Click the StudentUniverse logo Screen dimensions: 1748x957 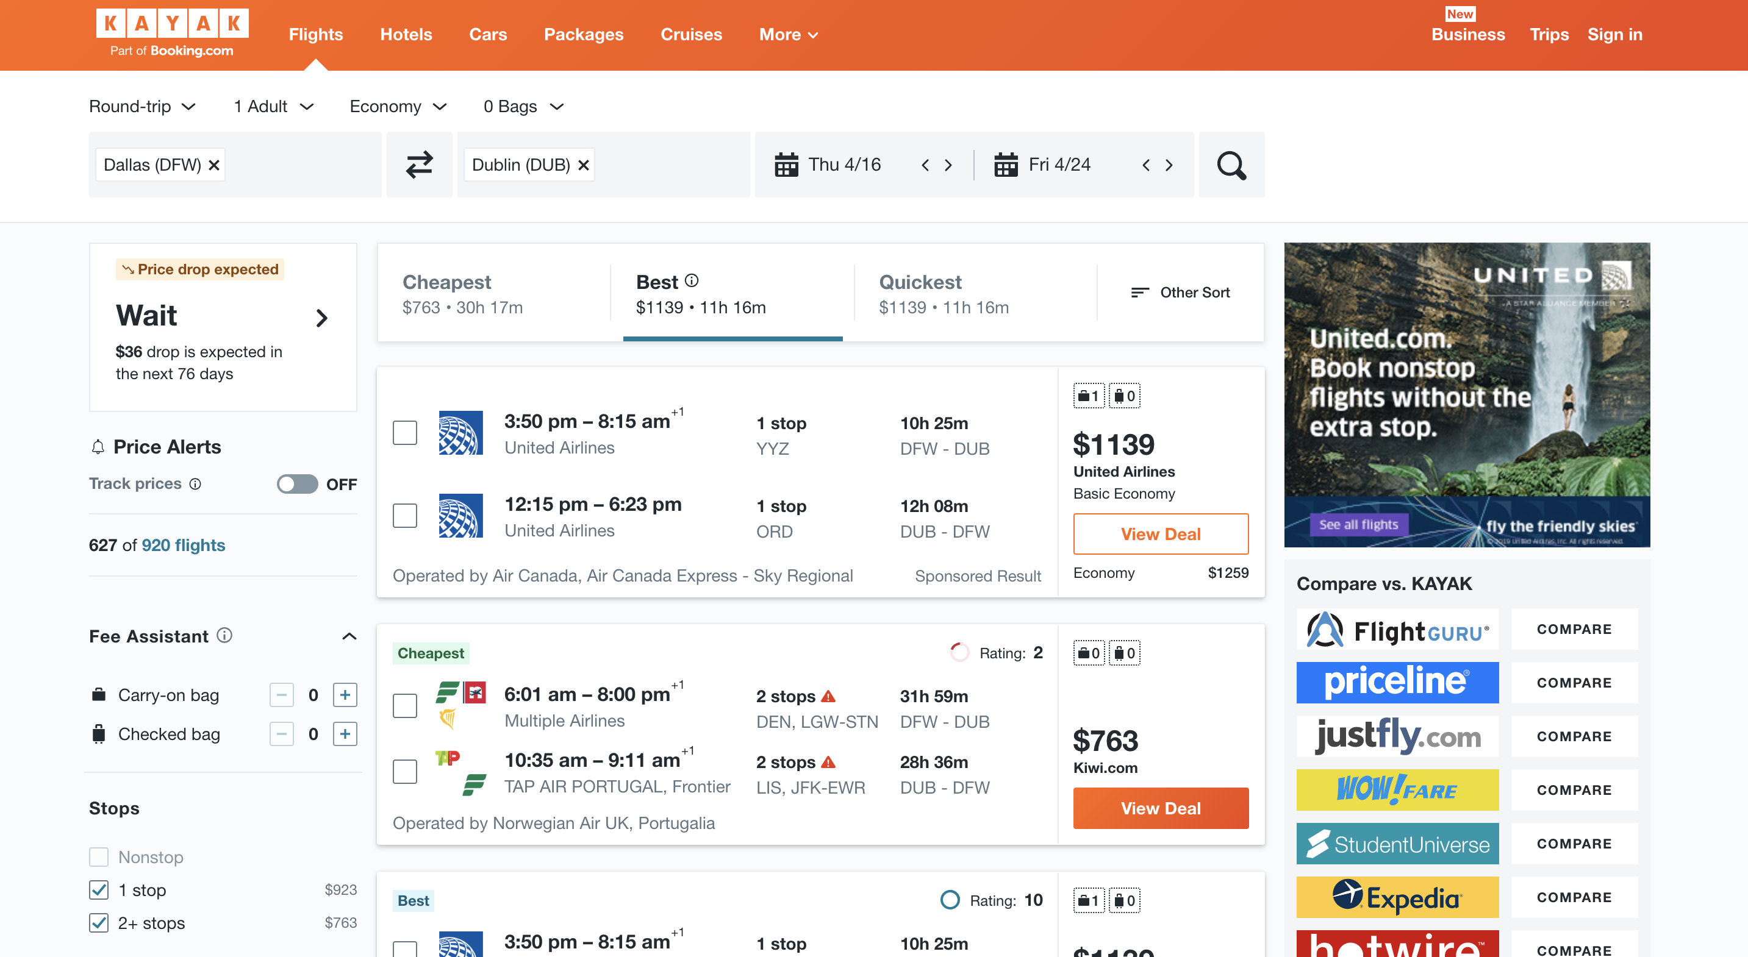tap(1397, 844)
